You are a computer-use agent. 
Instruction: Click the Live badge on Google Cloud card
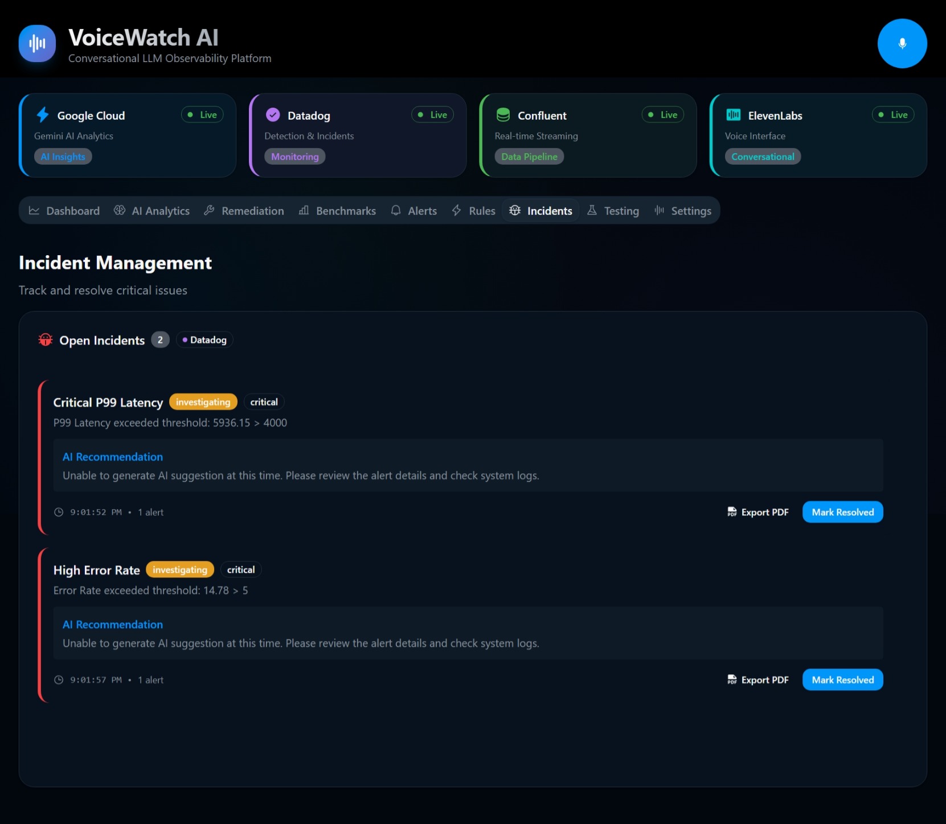click(x=202, y=114)
